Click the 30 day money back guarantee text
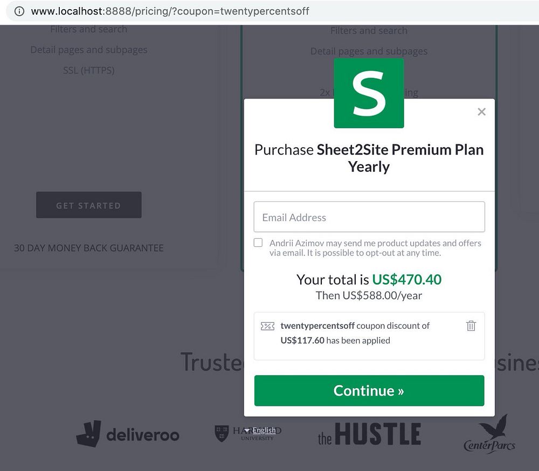Screen dimensions: 539x471 coord(89,248)
